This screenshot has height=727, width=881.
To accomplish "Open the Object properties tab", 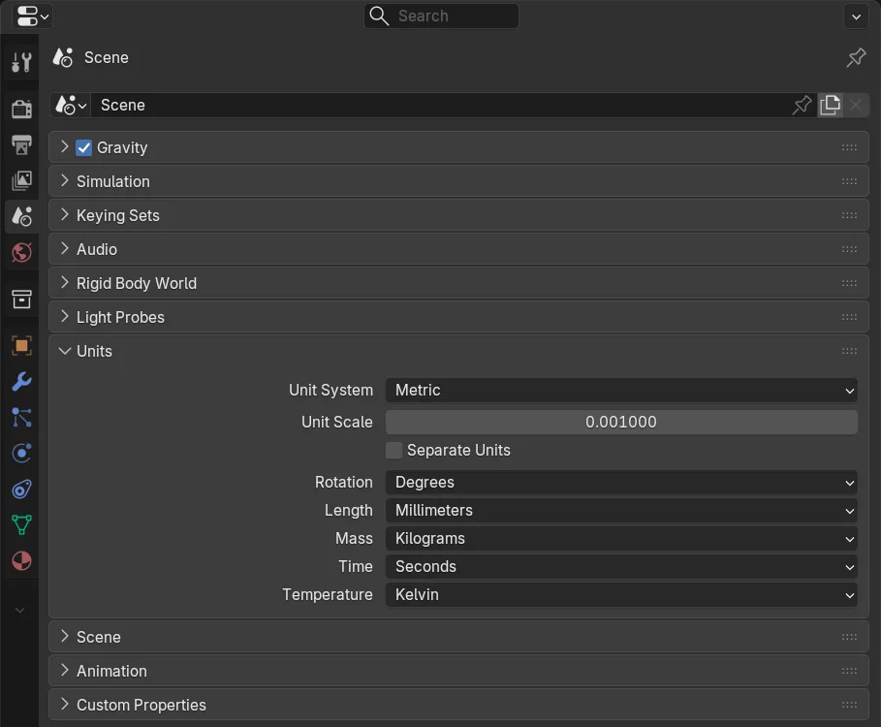I will (x=21, y=345).
